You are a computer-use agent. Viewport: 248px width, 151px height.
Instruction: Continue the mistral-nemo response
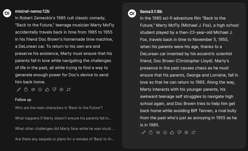click(61, 89)
